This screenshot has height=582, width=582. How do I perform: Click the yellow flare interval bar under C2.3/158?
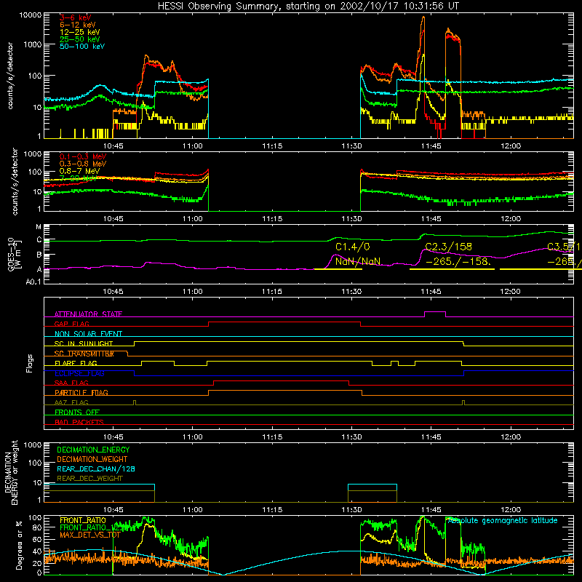pos(452,269)
